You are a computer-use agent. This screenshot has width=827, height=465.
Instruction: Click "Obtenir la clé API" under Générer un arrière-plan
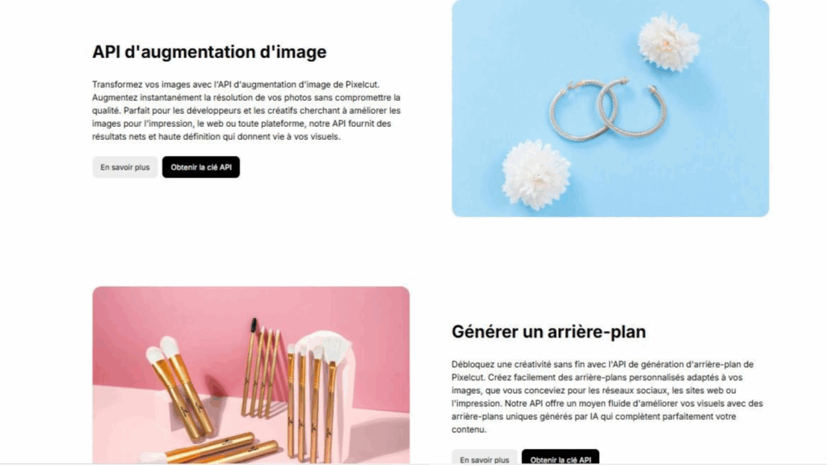point(560,458)
